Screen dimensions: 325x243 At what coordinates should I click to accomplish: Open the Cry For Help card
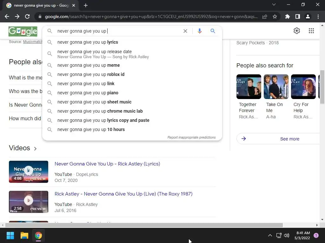pos(303,97)
